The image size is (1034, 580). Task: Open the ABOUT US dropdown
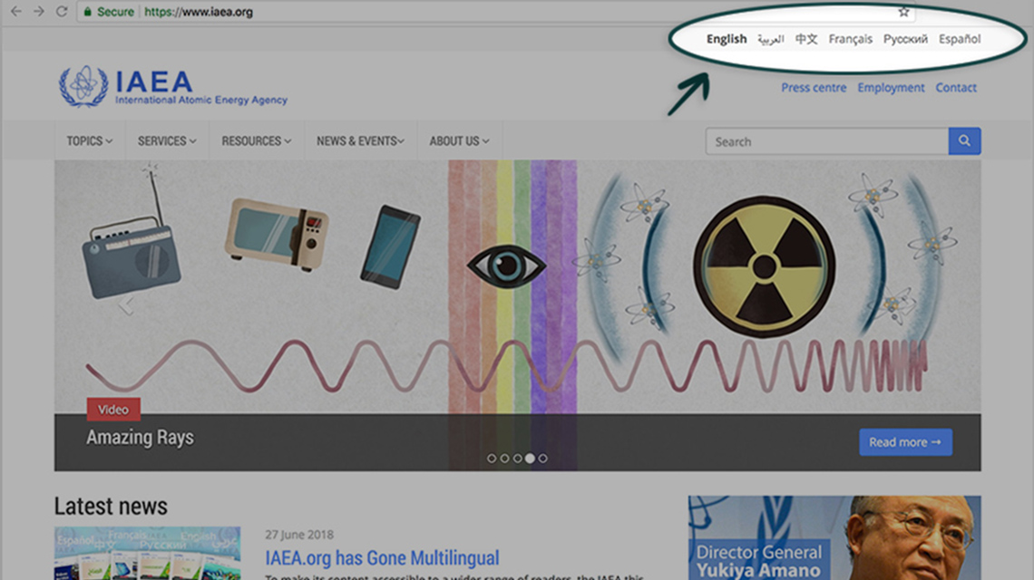coord(458,141)
